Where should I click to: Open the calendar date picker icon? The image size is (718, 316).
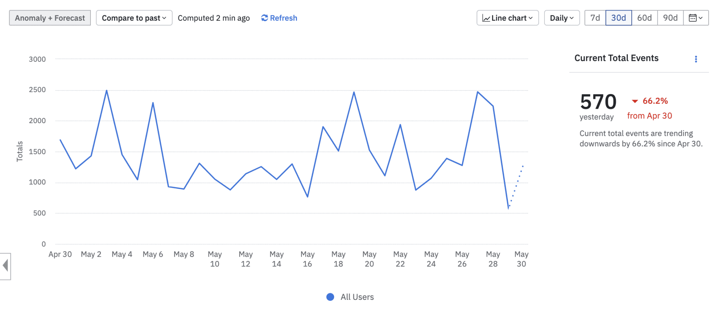point(693,18)
